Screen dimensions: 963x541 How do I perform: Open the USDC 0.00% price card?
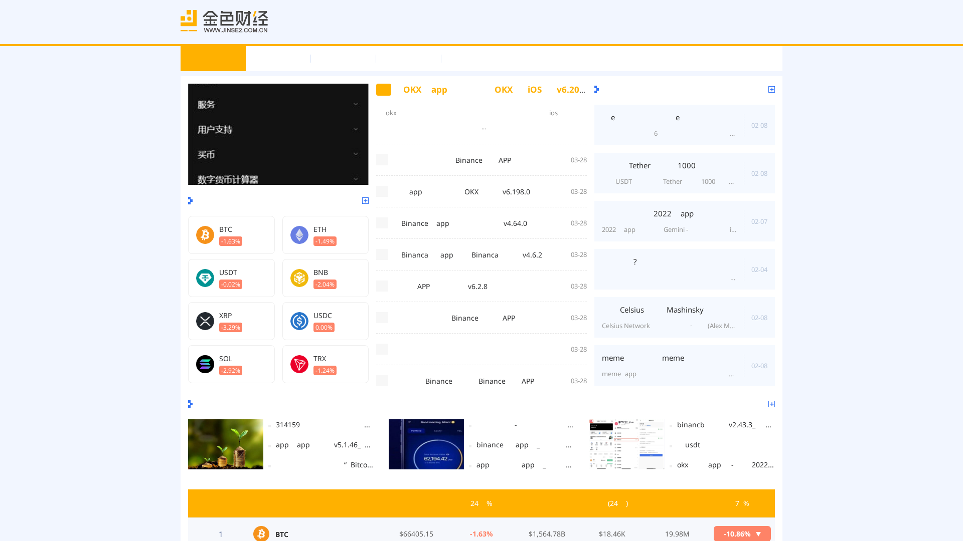[x=326, y=321]
